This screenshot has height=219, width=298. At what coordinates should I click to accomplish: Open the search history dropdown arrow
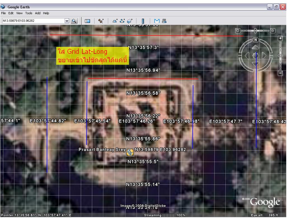[67, 21]
